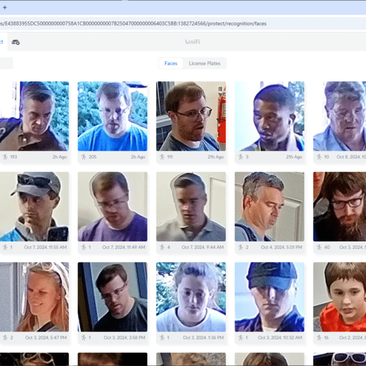Open face thumbnail dated Oct 3, 1:36 PM
This screenshot has height=366, width=366.
click(191, 297)
